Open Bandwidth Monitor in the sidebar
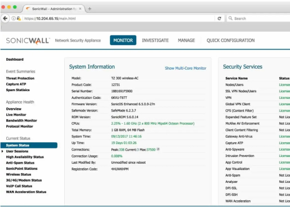The height and width of the screenshot is (207, 290). coord(21,120)
